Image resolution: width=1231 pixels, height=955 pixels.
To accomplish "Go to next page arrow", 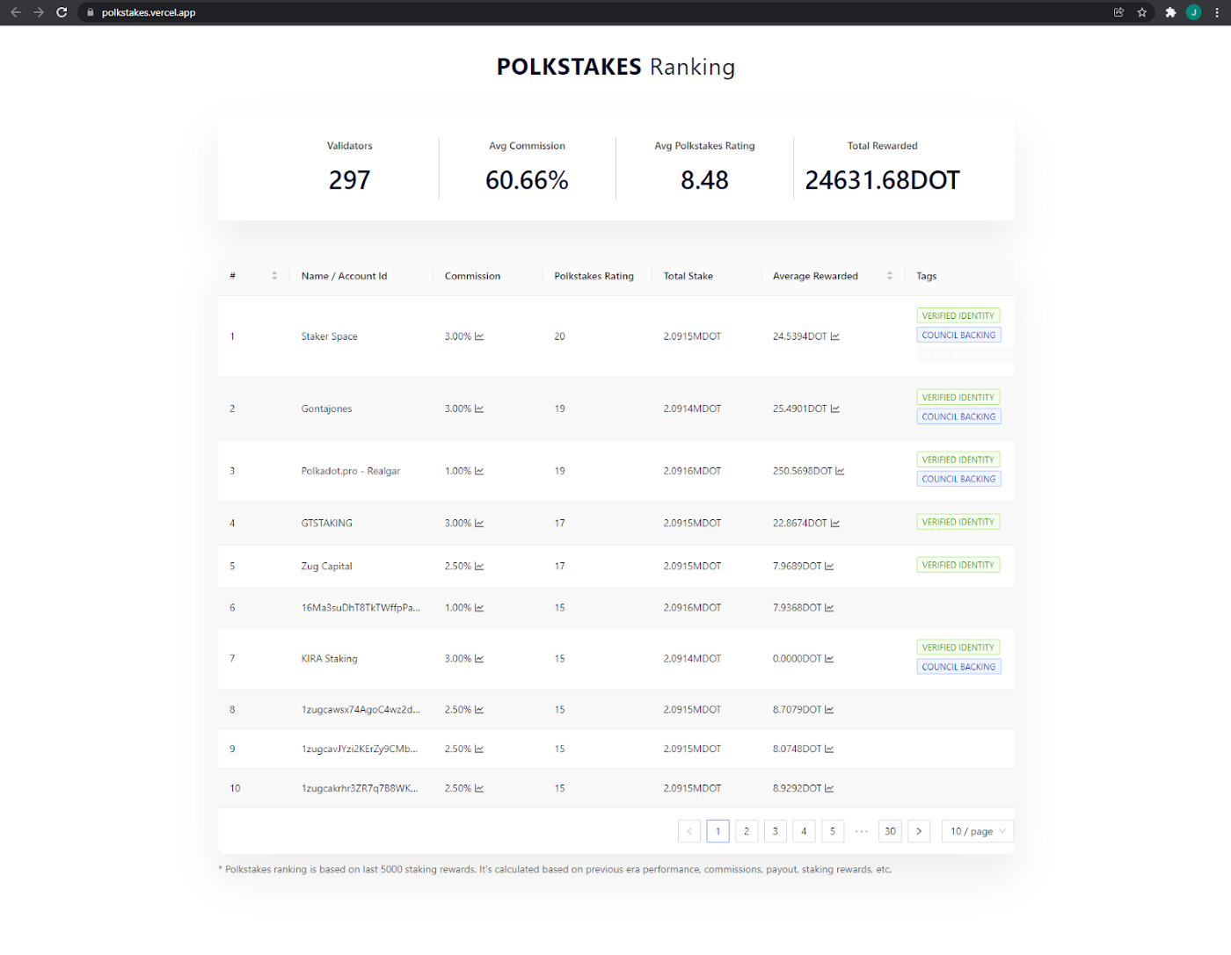I will (919, 831).
